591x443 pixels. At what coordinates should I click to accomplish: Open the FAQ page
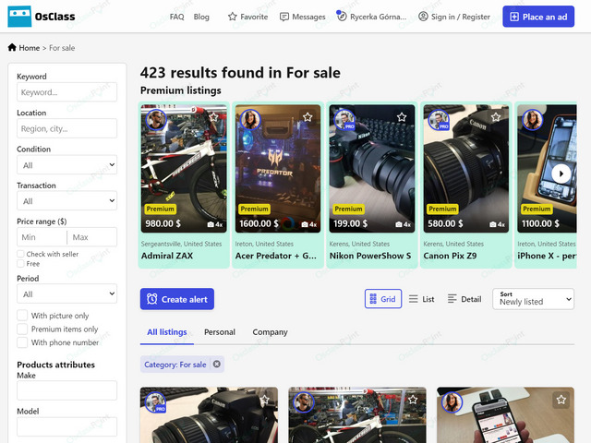coord(176,17)
